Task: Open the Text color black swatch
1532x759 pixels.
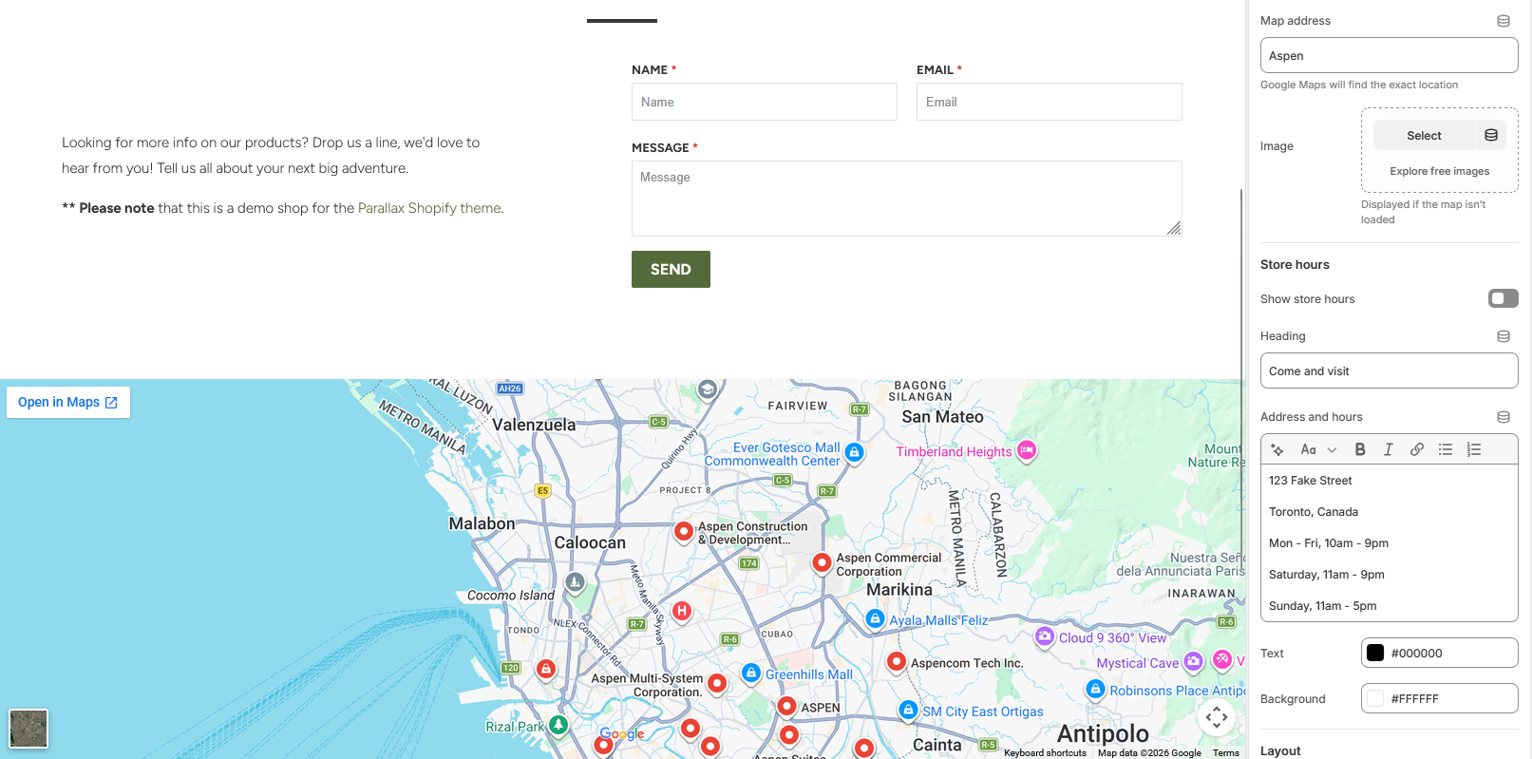Action: pyautogui.click(x=1375, y=653)
